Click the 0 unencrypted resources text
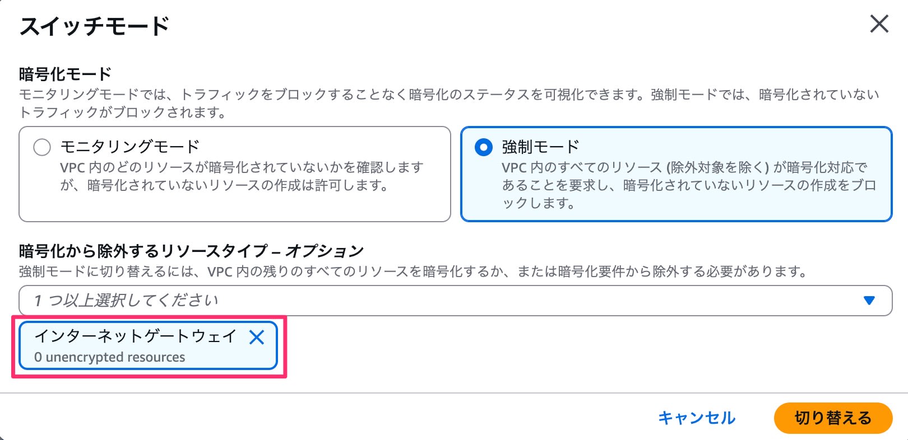Screen dimensions: 908x440 click(x=109, y=357)
